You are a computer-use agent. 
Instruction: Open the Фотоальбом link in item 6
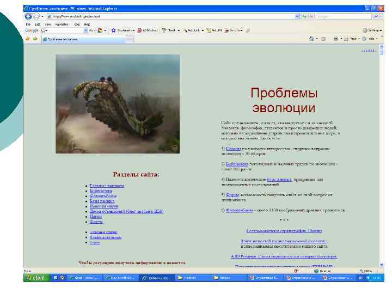pyautogui.click(x=239, y=211)
